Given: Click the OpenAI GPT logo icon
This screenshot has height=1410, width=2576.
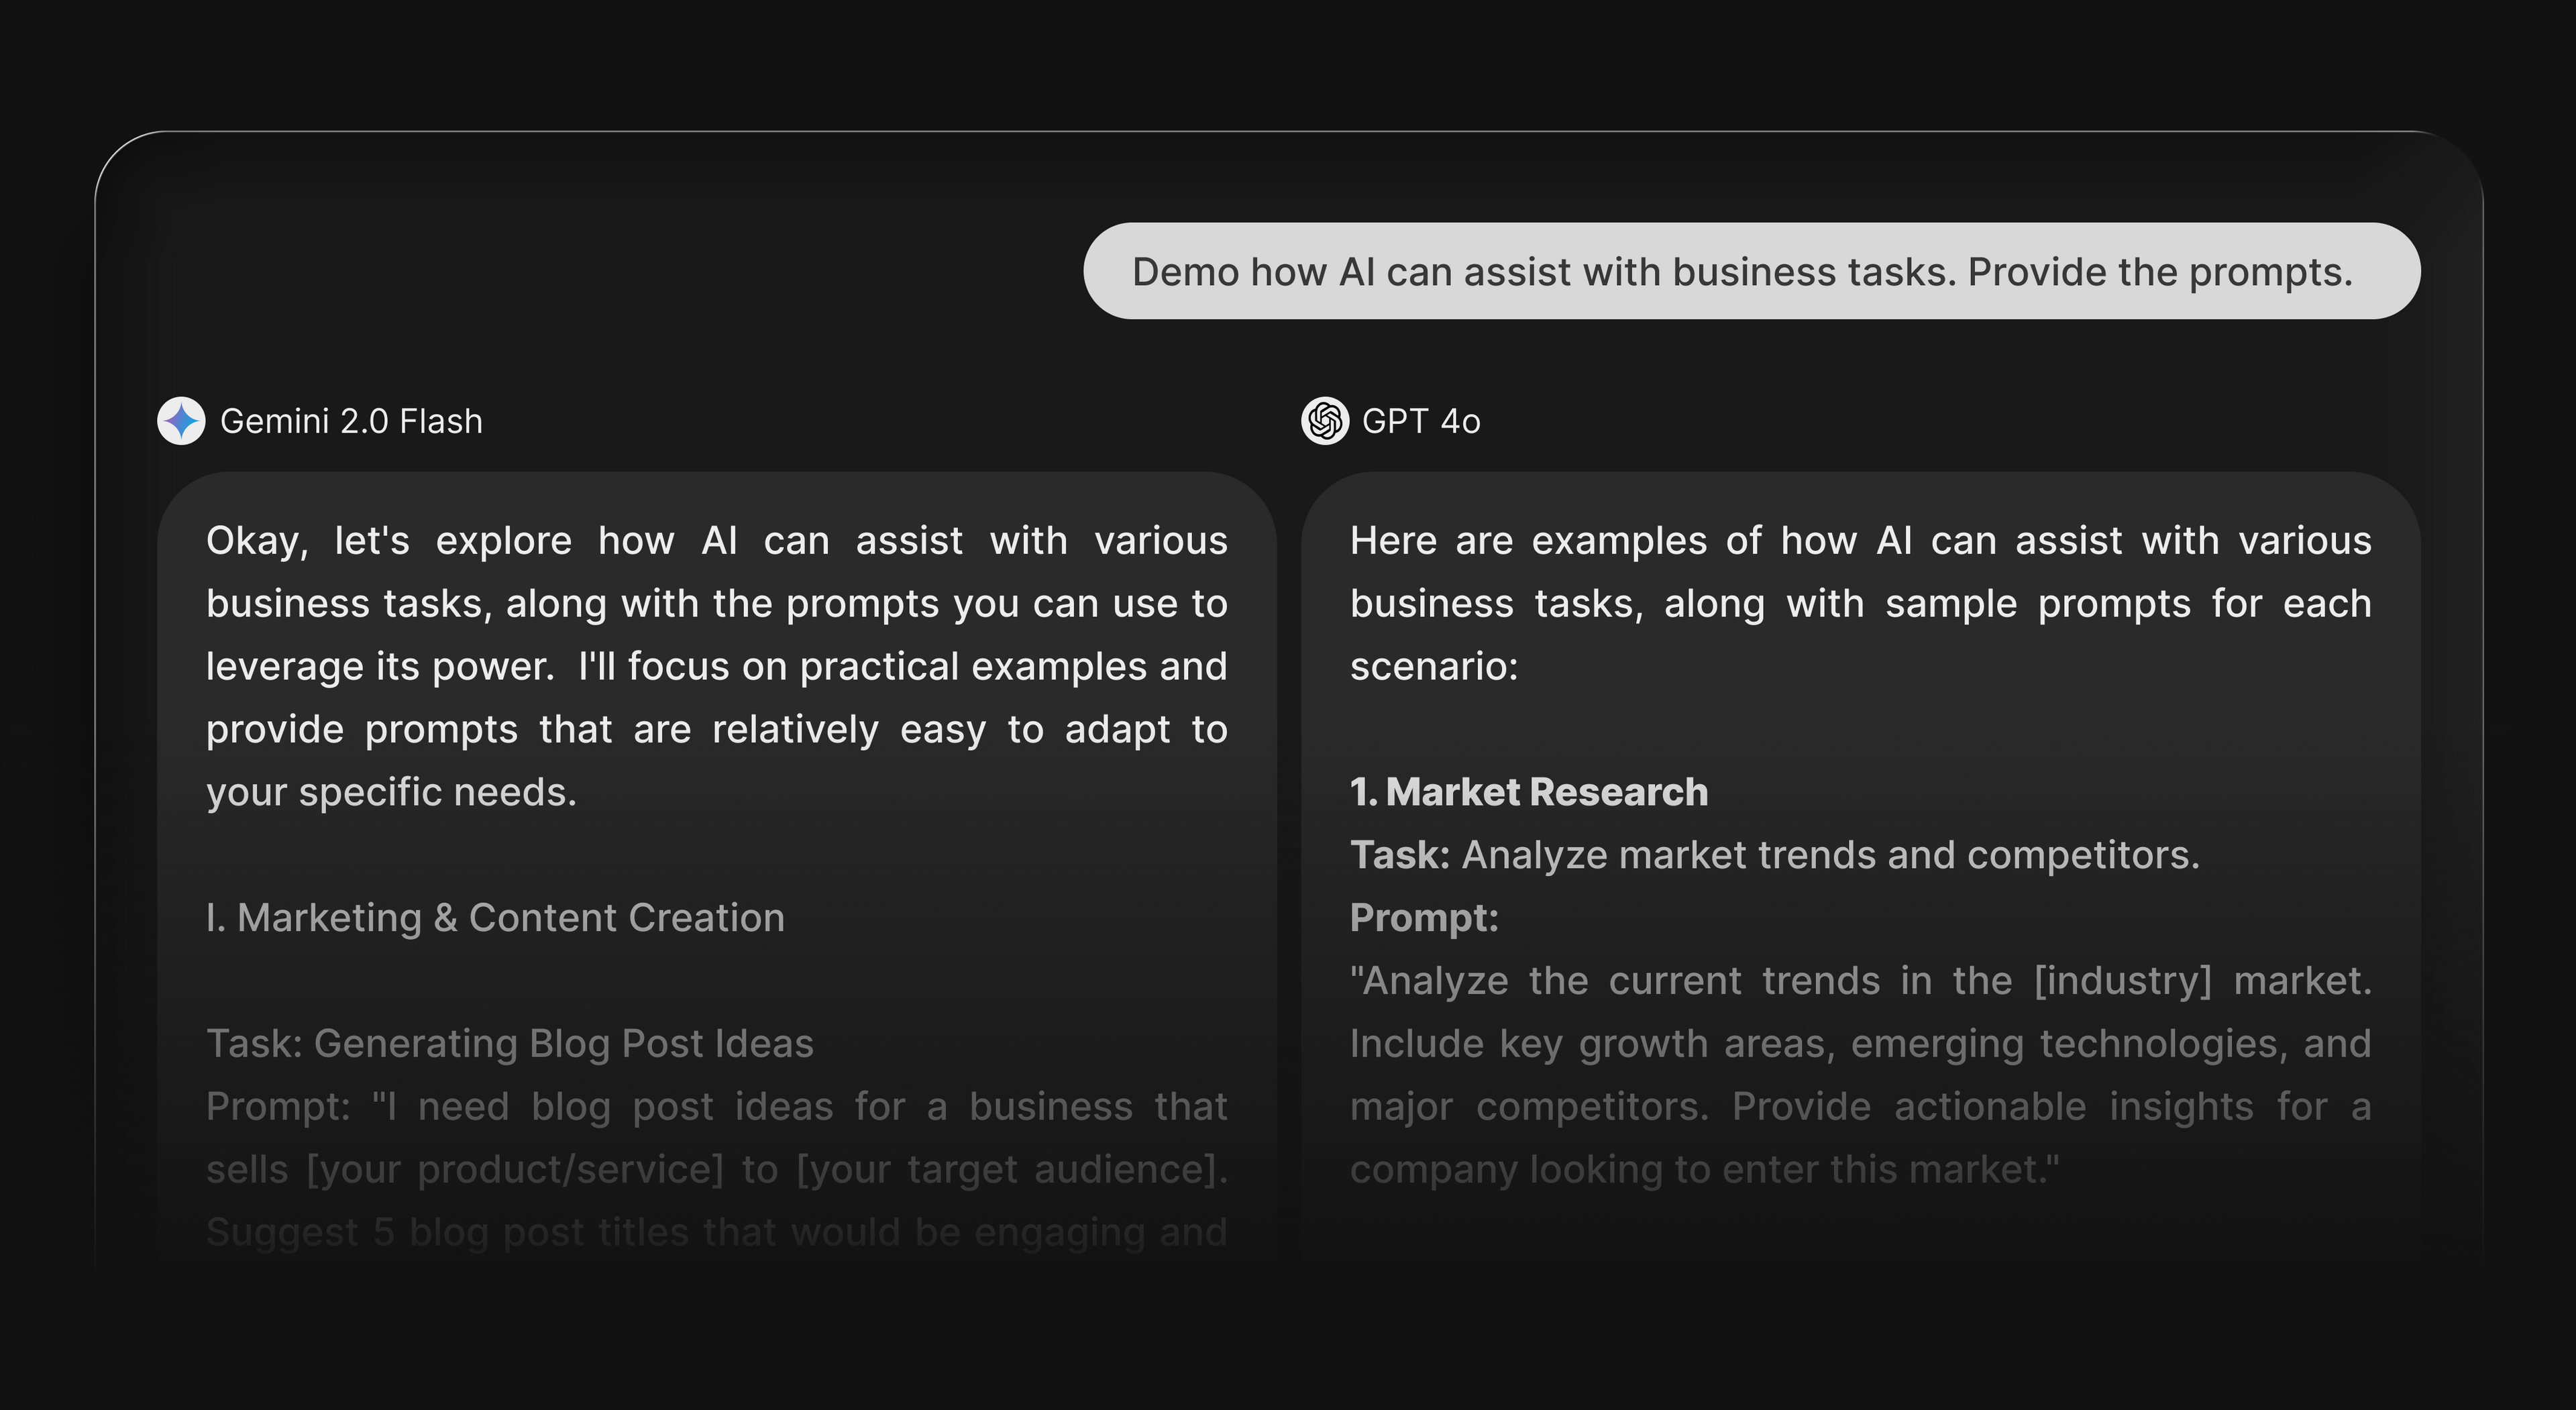Looking at the screenshot, I should (x=1325, y=421).
